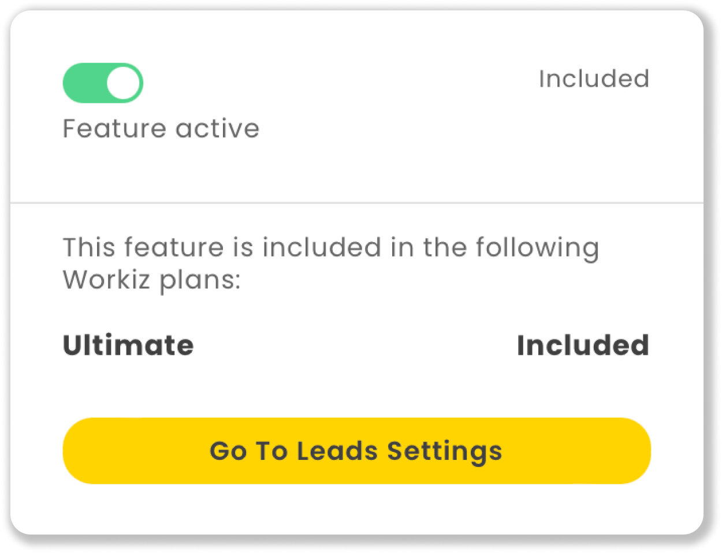
Task: Click Included next to Ultimate plan
Action: pos(583,345)
